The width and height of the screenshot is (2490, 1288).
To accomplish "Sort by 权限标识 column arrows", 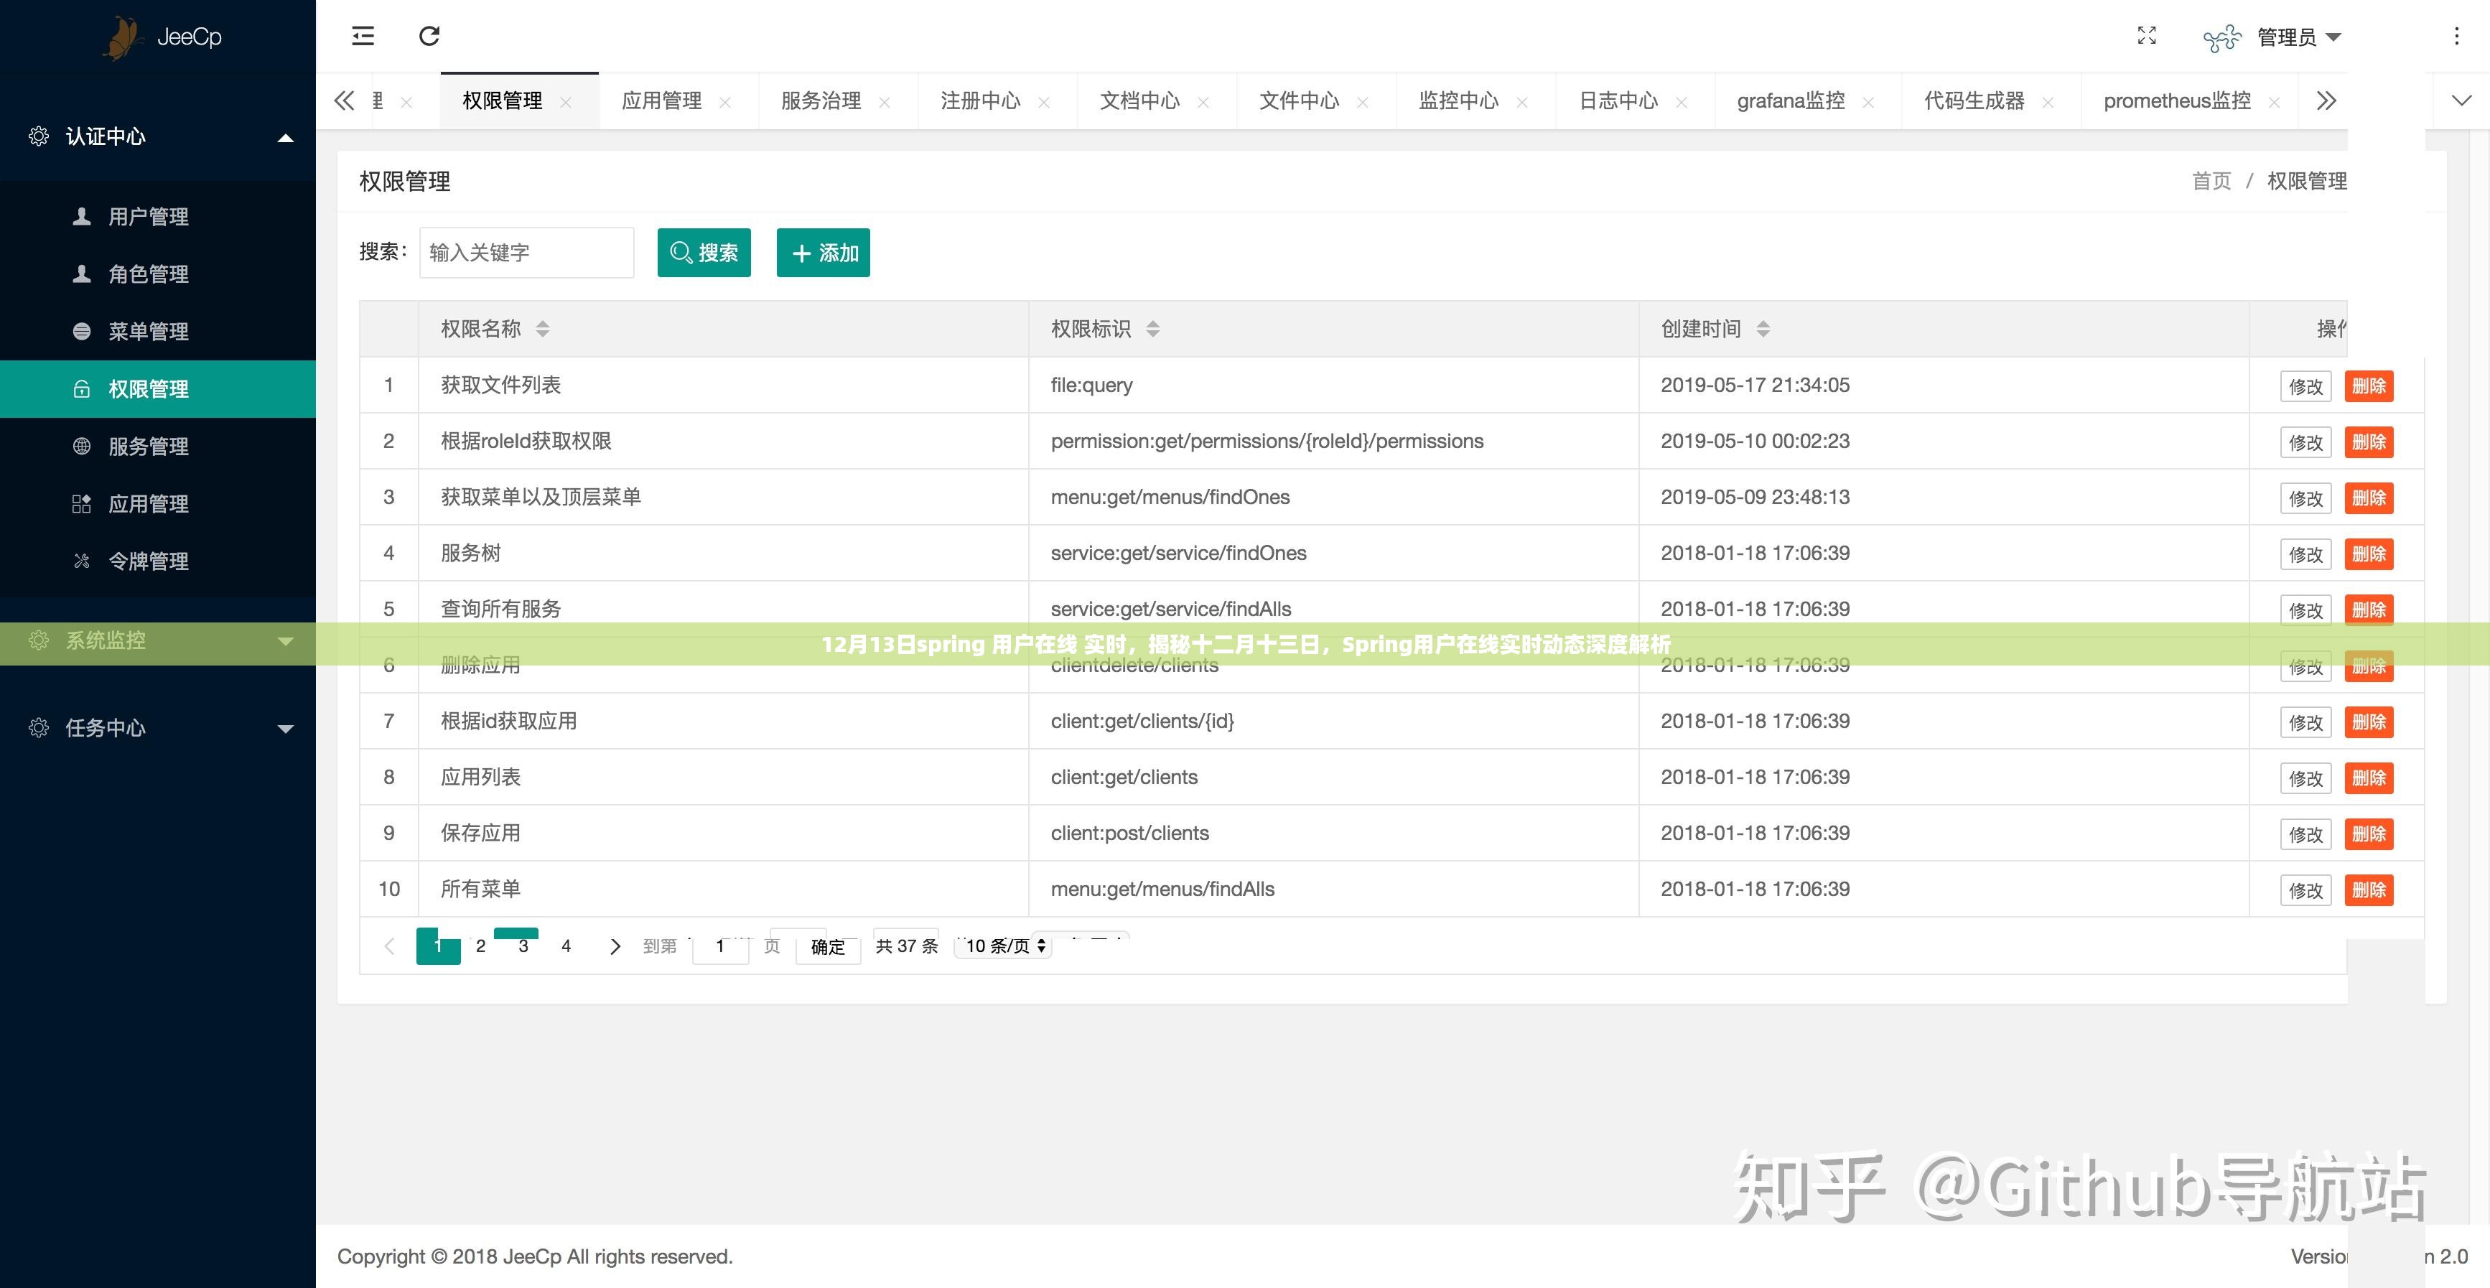I will (1152, 330).
